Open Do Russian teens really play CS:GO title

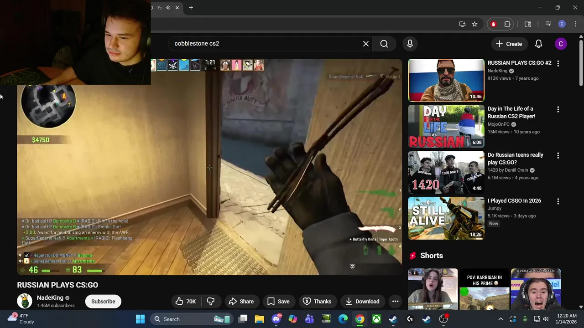pyautogui.click(x=515, y=159)
